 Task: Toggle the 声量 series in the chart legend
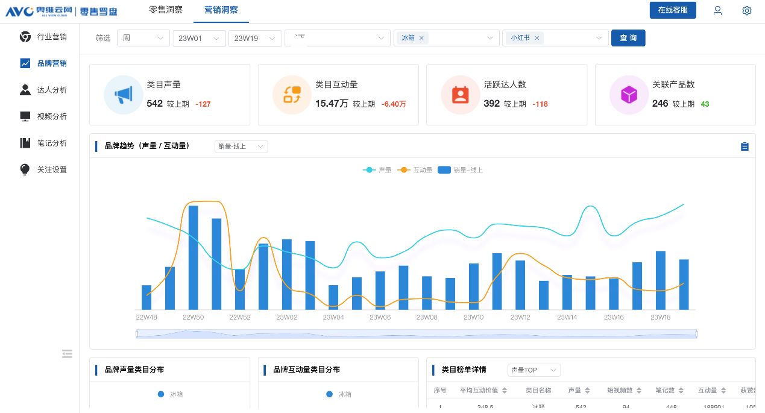pyautogui.click(x=377, y=169)
